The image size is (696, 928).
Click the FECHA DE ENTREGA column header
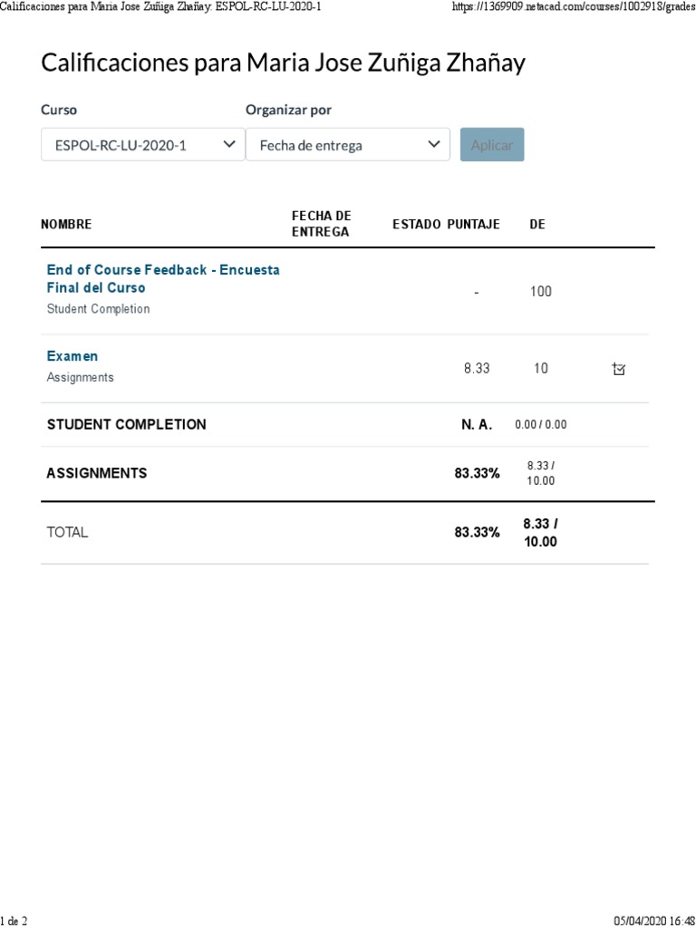point(322,224)
